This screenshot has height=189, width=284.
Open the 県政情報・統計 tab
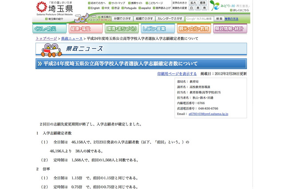[x=230, y=28]
